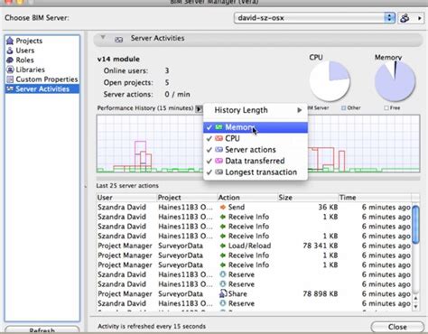Select the 36 KB Send row

click(254, 207)
